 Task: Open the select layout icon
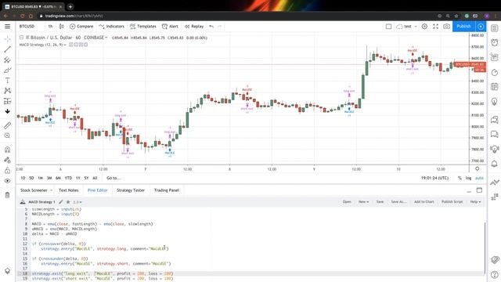pyautogui.click(x=388, y=26)
